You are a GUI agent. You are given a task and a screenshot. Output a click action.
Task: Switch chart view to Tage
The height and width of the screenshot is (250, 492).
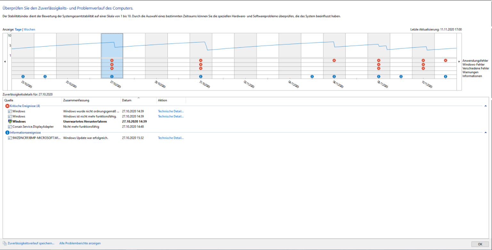(18, 29)
